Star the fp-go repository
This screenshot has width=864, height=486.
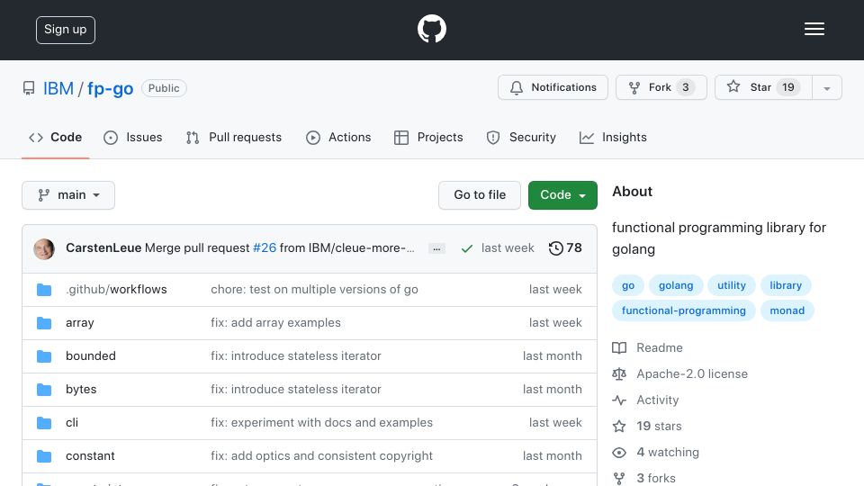tap(763, 87)
